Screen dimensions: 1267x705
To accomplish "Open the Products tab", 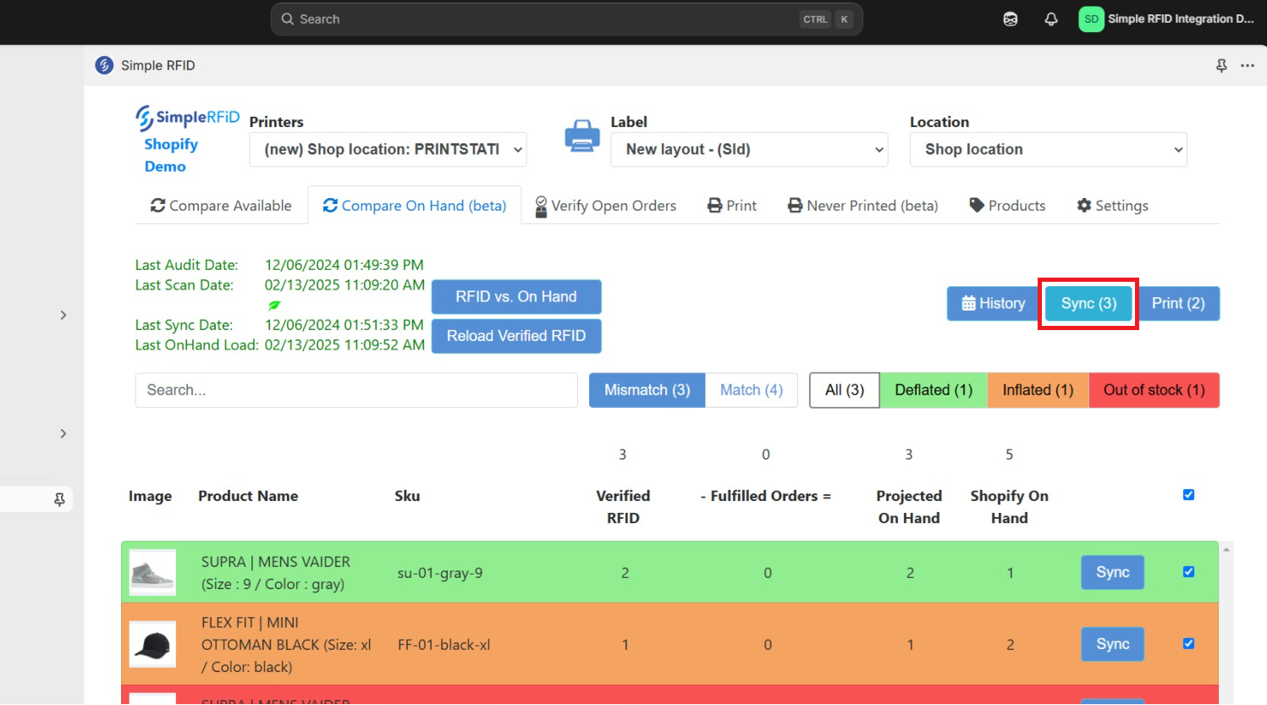I will pos(1007,206).
